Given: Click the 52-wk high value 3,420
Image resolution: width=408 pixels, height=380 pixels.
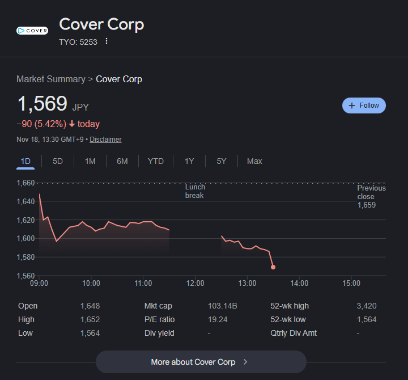Looking at the screenshot, I should [x=367, y=306].
